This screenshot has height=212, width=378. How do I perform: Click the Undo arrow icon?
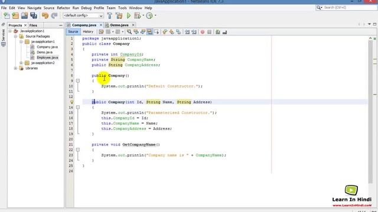[x=45, y=16]
